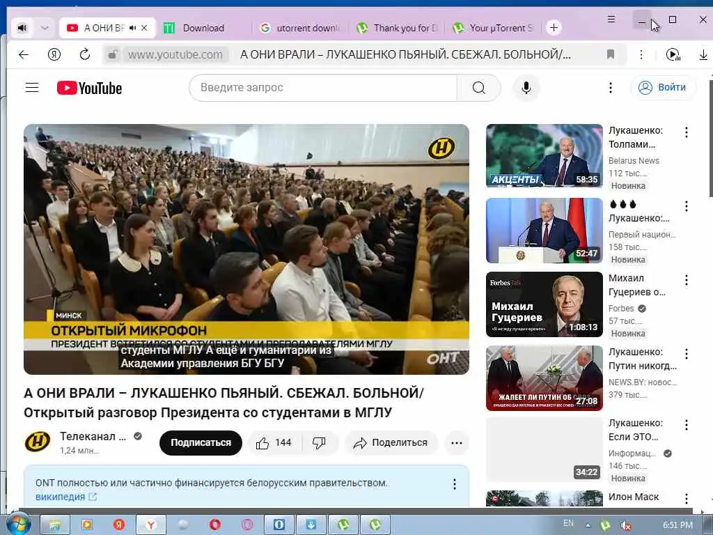Open the ОНТ channel avatar
Screen dimensions: 713x535
(38, 442)
